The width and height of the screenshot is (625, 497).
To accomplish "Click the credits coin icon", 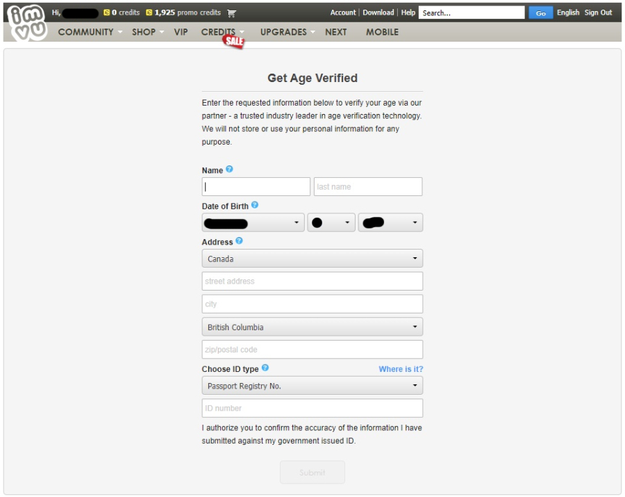I will pos(106,13).
